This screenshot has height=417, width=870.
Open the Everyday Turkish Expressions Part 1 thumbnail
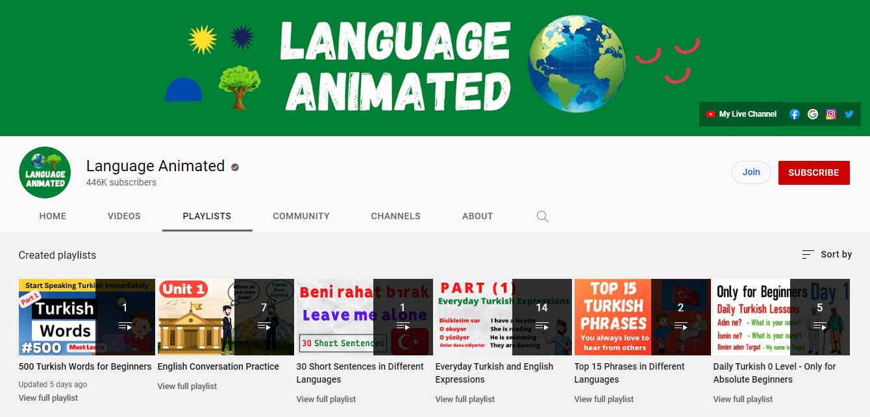pyautogui.click(x=504, y=317)
